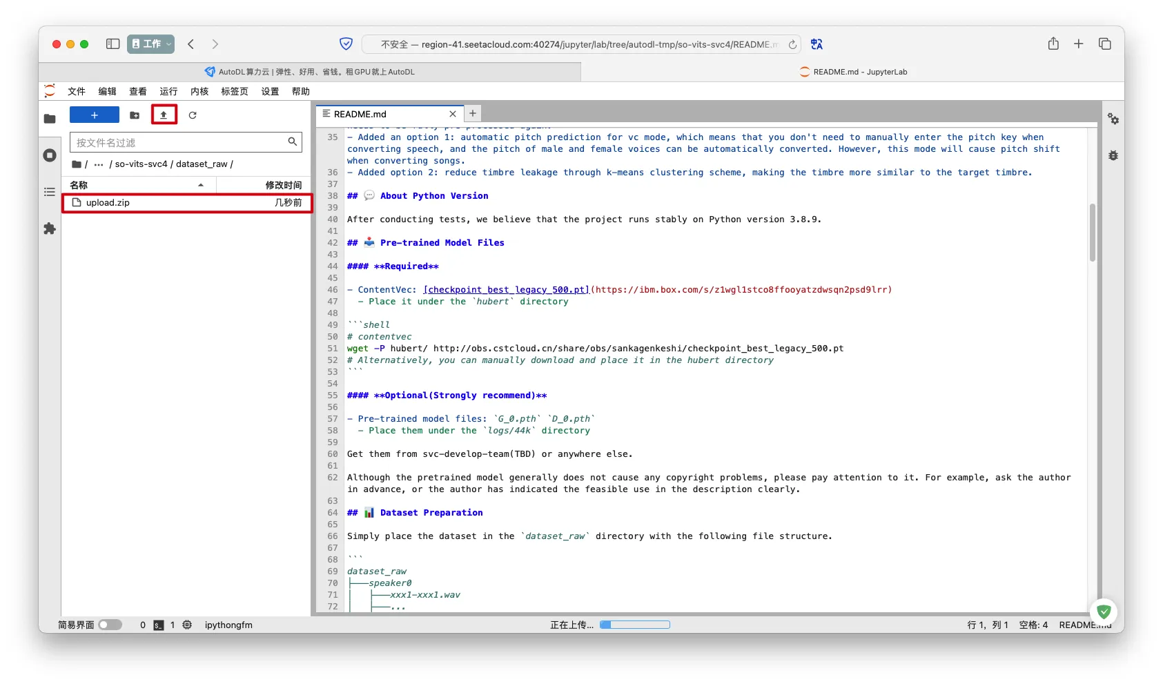The width and height of the screenshot is (1163, 684).
Task: Click the translate page icon
Action: (x=817, y=44)
